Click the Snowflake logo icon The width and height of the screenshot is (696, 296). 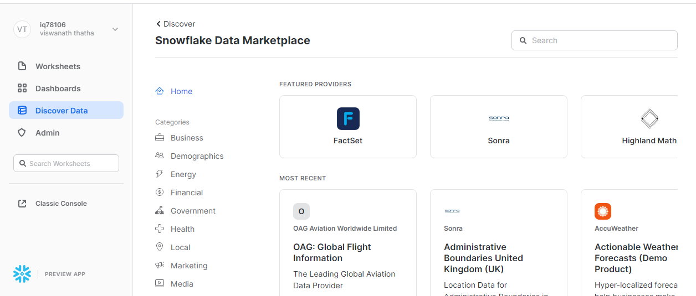tap(22, 274)
